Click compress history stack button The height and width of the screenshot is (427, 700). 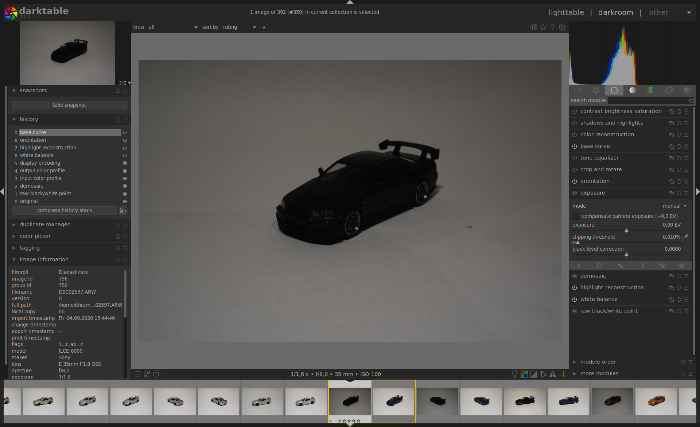pyautogui.click(x=65, y=211)
